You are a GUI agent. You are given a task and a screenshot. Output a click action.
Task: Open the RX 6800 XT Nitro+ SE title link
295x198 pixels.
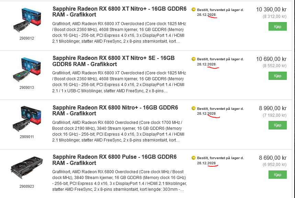click(x=113, y=61)
